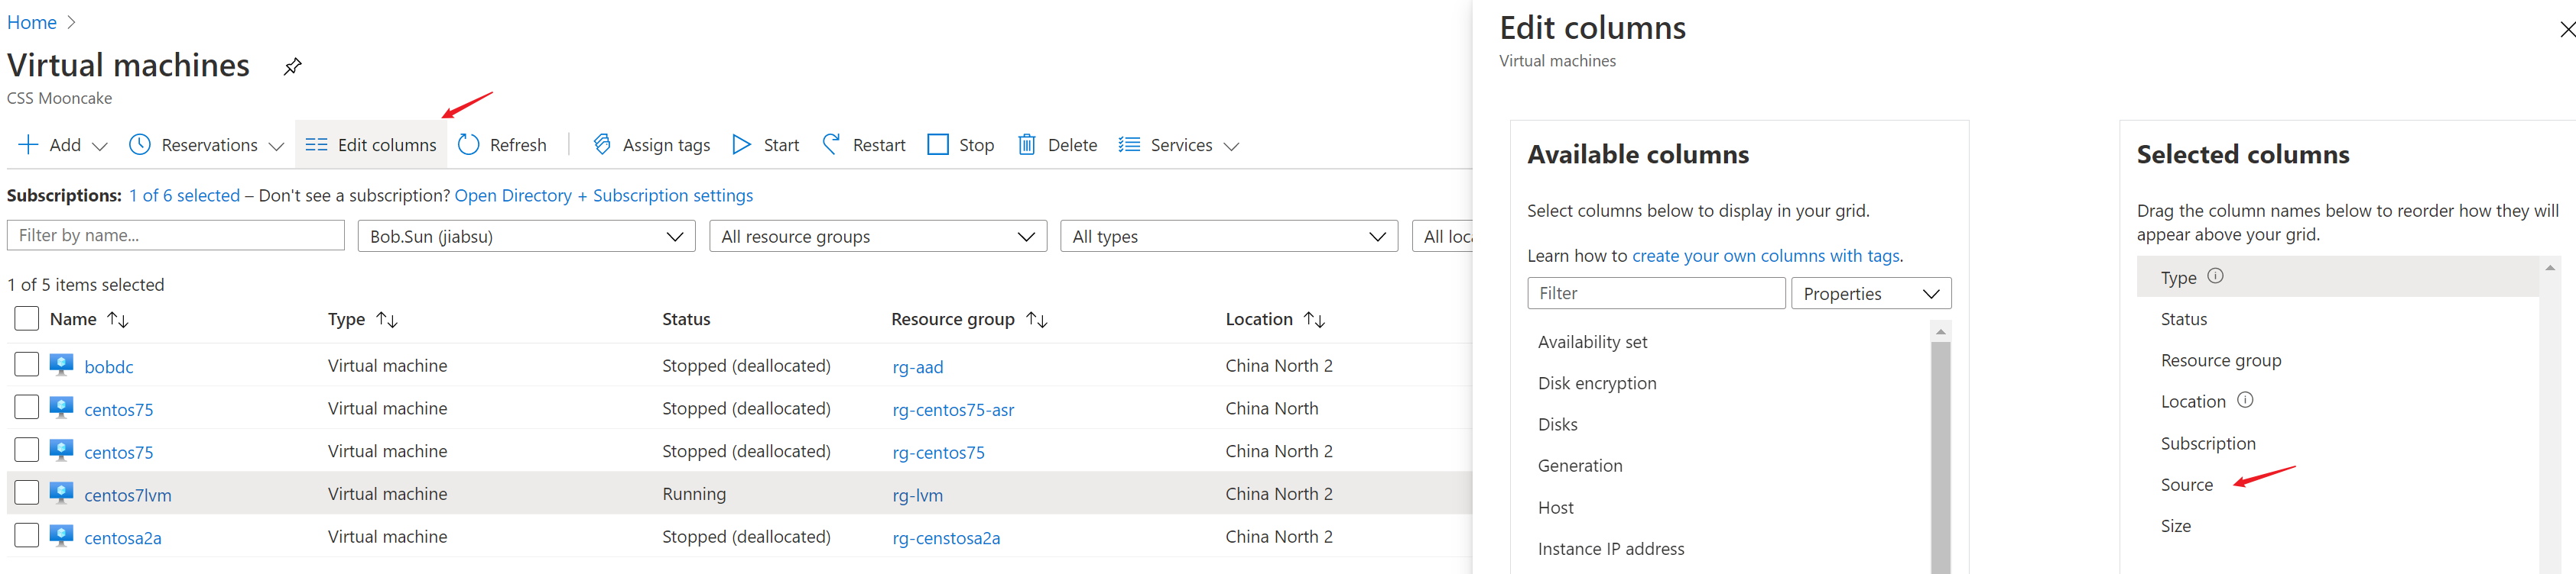The height and width of the screenshot is (574, 2576).
Task: Tick the centos7lvm checkbox
Action: [27, 493]
